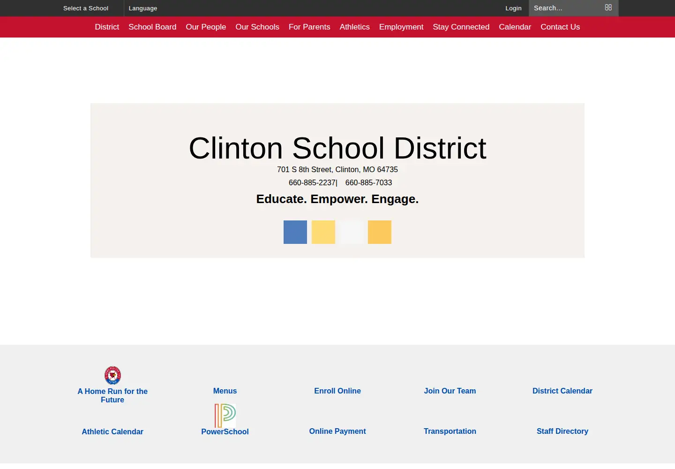
Task: Click the Clinton School District heading
Action: click(337, 148)
